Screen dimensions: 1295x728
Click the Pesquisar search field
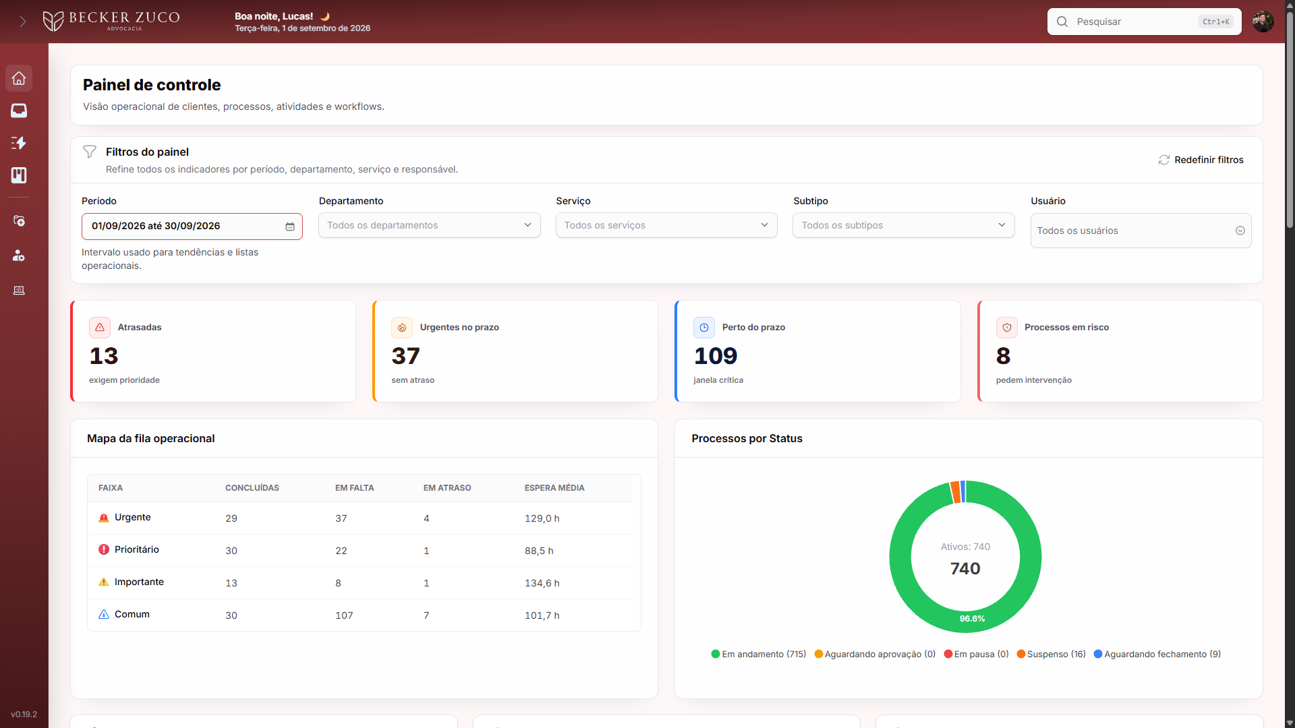pyautogui.click(x=1144, y=22)
